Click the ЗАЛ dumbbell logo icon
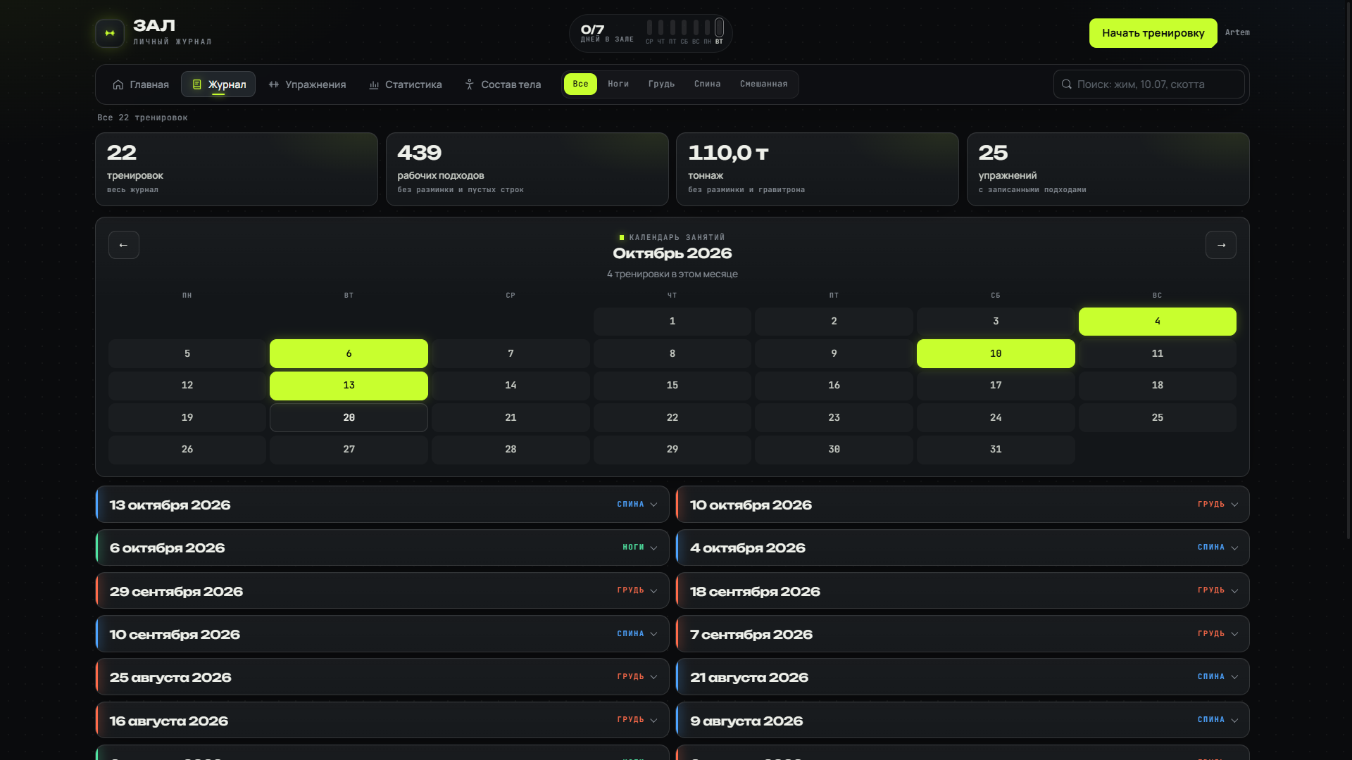The height and width of the screenshot is (760, 1352). tap(110, 33)
